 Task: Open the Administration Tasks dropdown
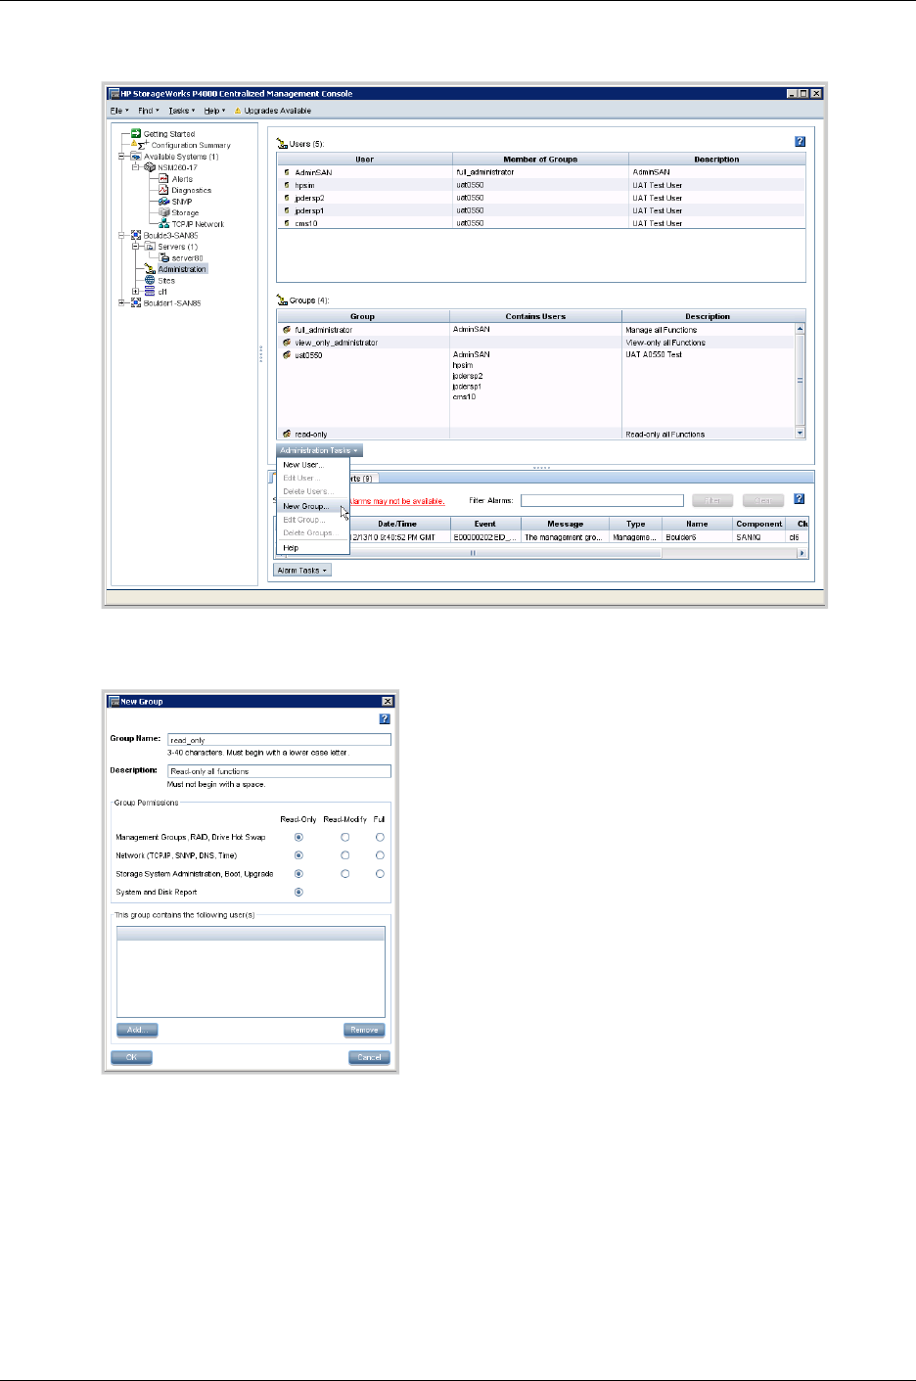tap(319, 451)
